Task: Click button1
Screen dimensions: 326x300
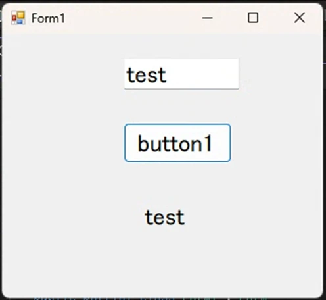Action: pyautogui.click(x=177, y=143)
